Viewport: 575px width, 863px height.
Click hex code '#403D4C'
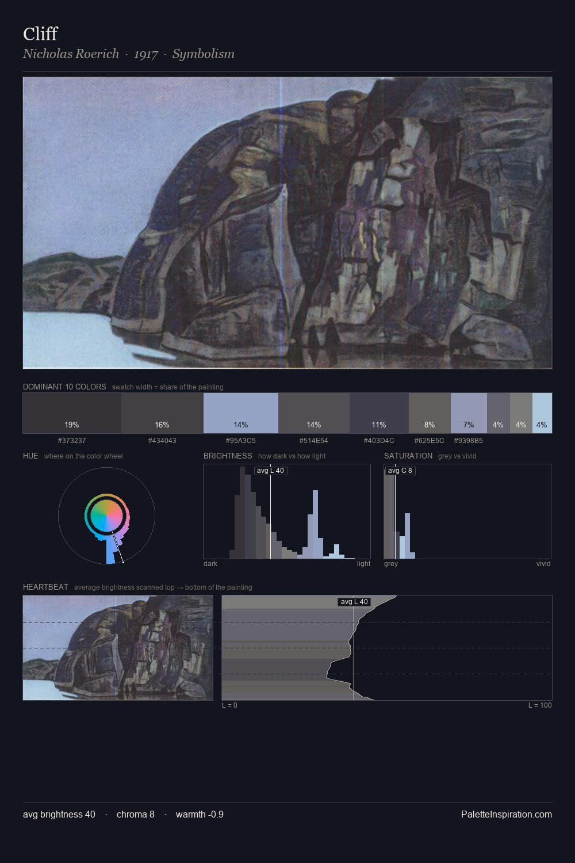coord(379,441)
